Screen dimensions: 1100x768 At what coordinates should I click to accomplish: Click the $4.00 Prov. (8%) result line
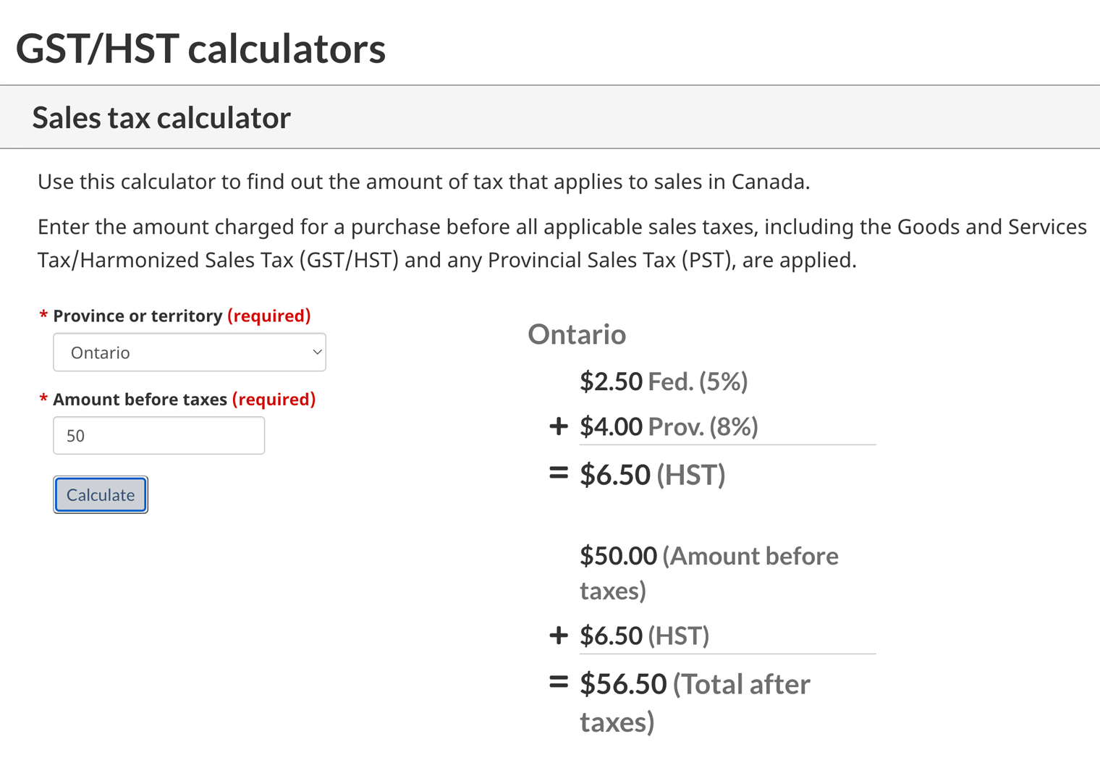[x=669, y=427]
